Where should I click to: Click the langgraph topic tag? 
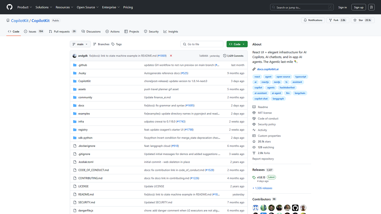(278, 99)
